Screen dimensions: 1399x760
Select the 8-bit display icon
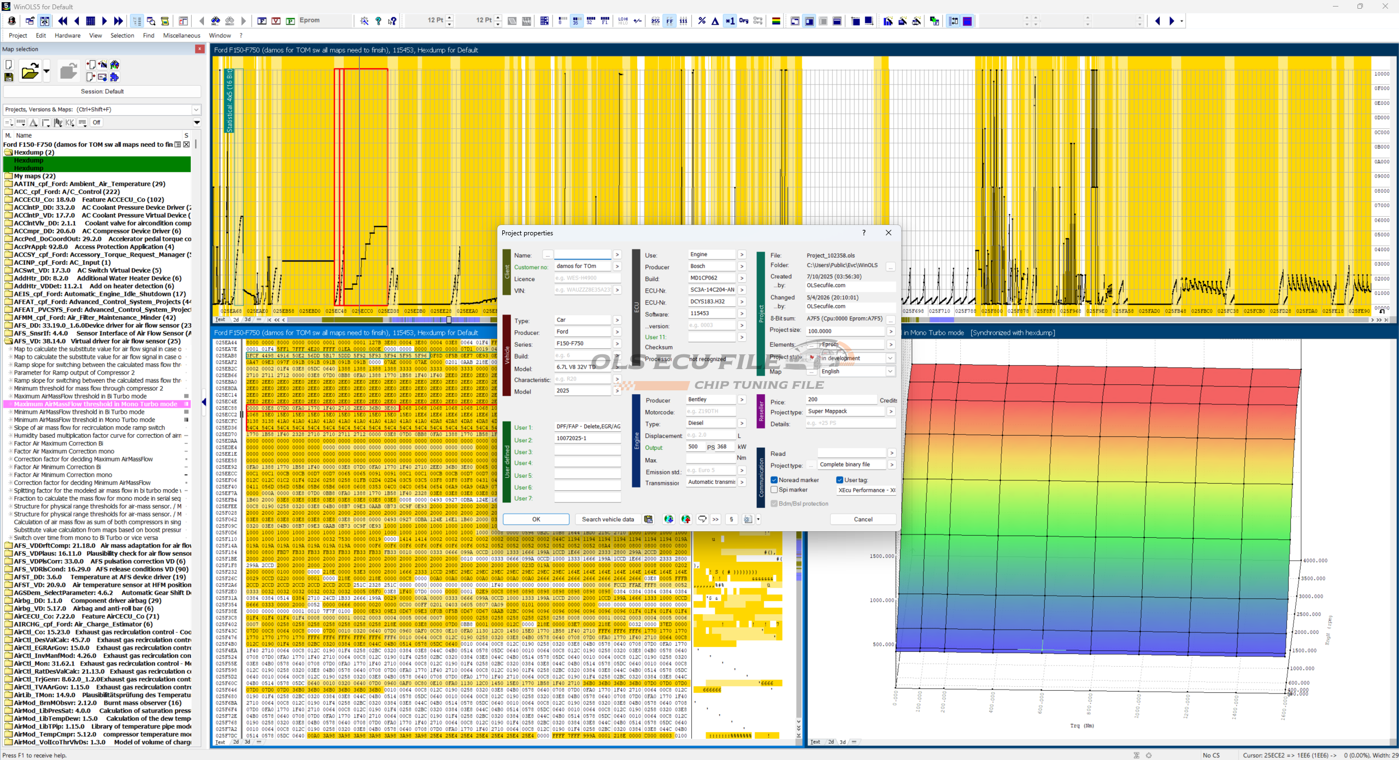coord(562,21)
